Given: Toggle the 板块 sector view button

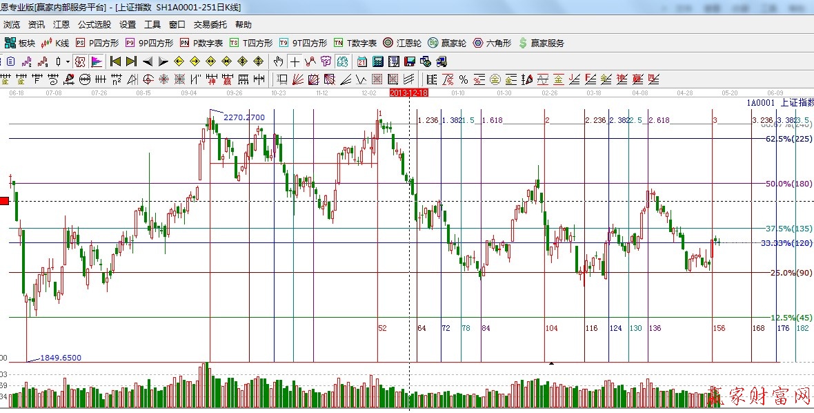Looking at the screenshot, I should pyautogui.click(x=19, y=43).
